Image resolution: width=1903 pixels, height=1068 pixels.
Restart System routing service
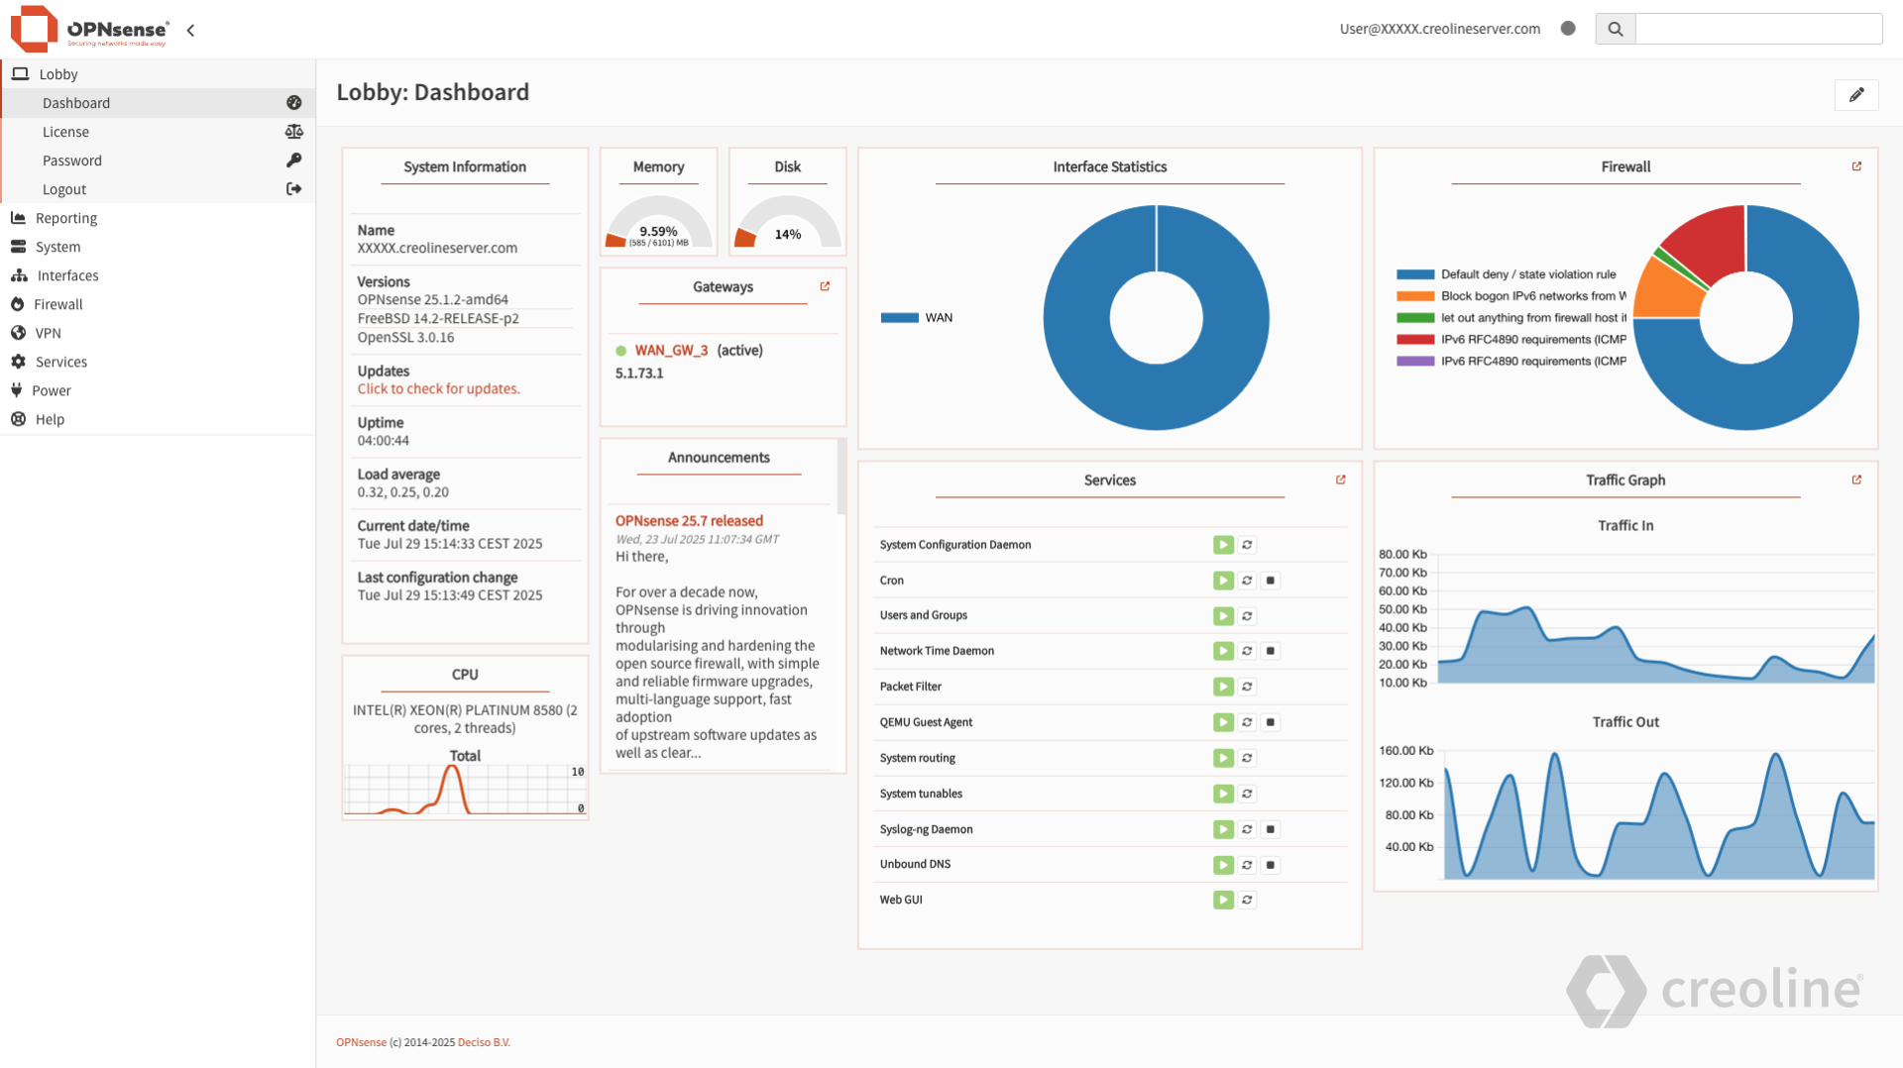pyautogui.click(x=1247, y=758)
